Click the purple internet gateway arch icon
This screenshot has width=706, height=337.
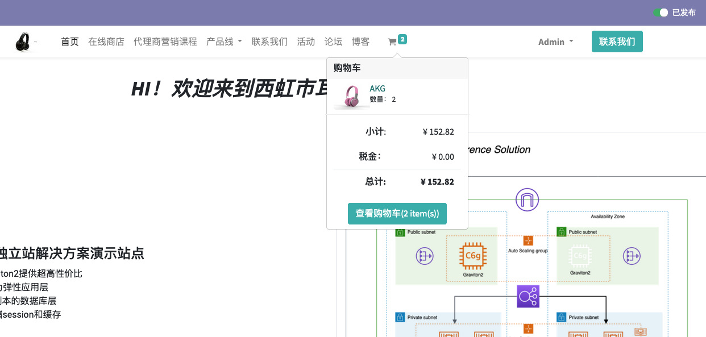(527, 200)
